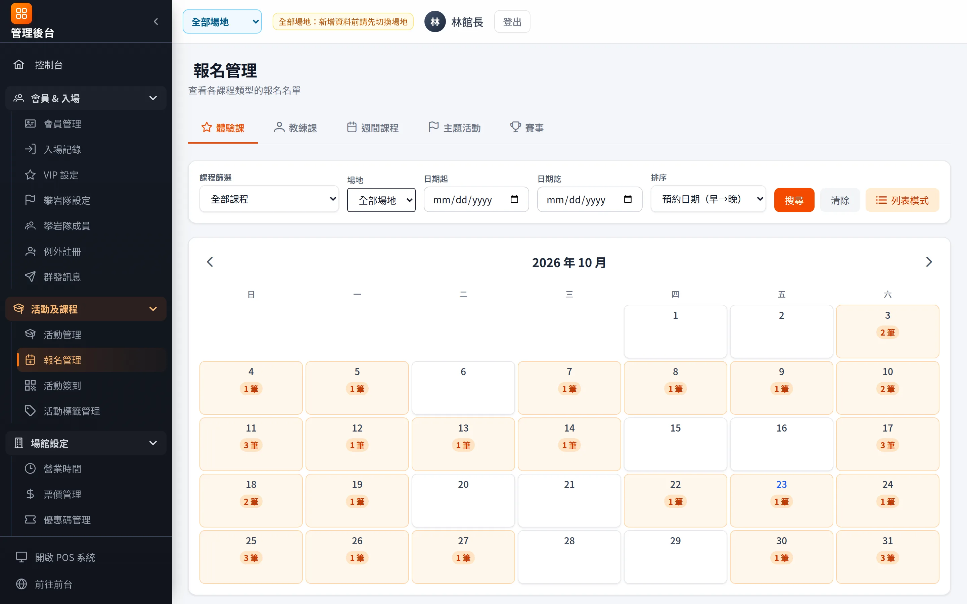
Task: Collapse the 會員 & 入場 section
Action: 86,98
